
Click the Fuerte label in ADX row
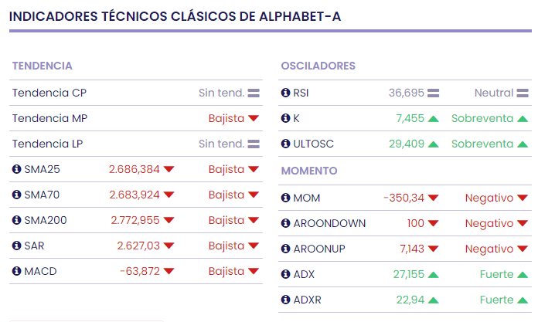click(496, 274)
